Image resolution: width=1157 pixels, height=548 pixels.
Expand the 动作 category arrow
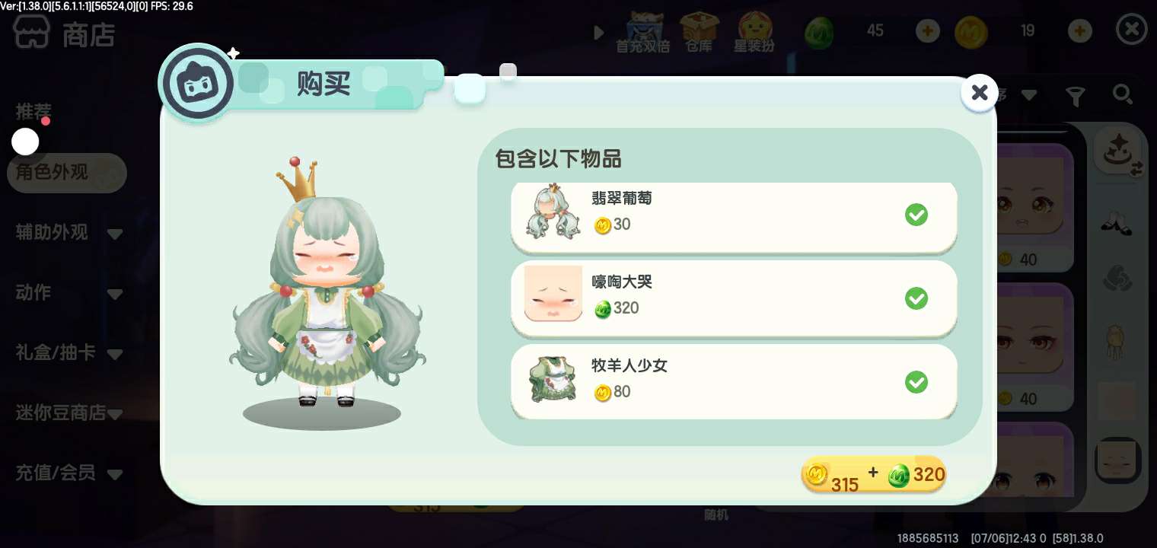point(115,294)
